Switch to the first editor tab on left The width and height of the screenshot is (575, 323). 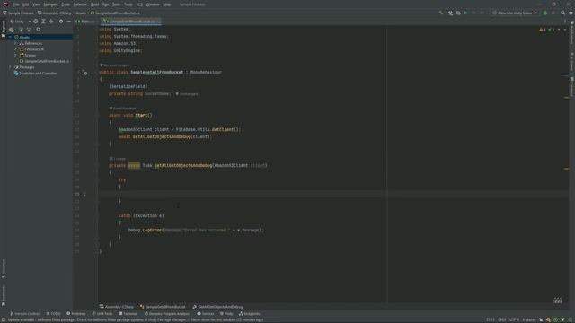pyautogui.click(x=85, y=22)
